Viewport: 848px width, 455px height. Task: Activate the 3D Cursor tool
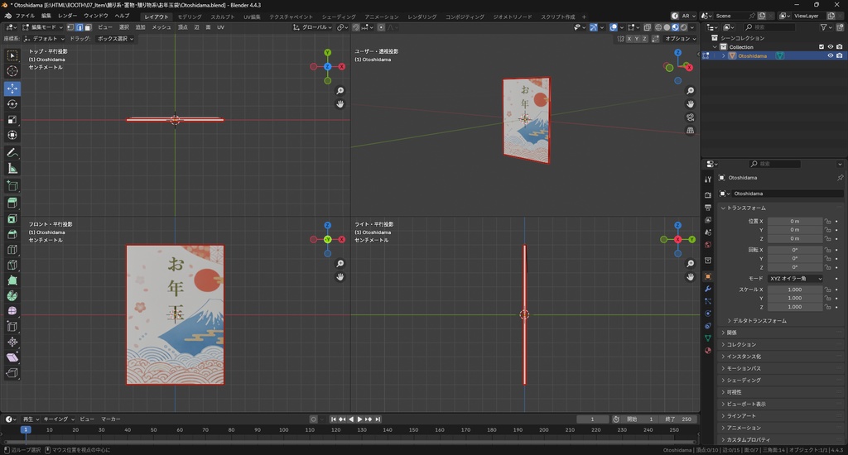[x=12, y=71]
